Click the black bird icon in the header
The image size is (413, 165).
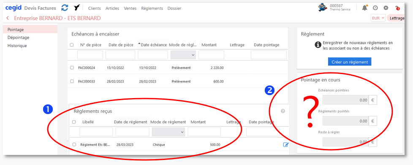pos(77,8)
